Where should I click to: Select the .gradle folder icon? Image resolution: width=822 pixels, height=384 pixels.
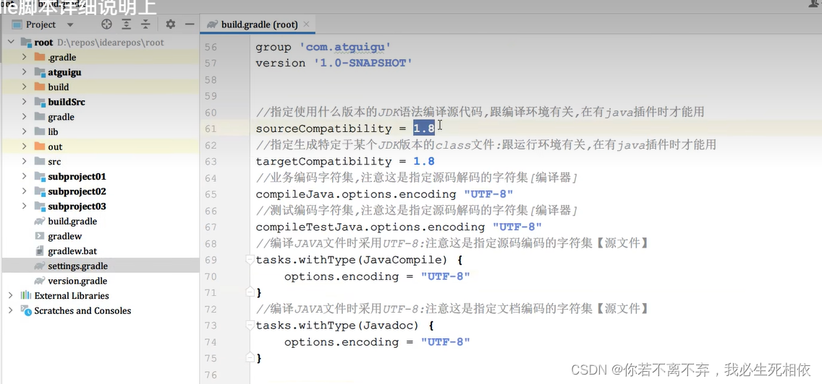click(39, 57)
